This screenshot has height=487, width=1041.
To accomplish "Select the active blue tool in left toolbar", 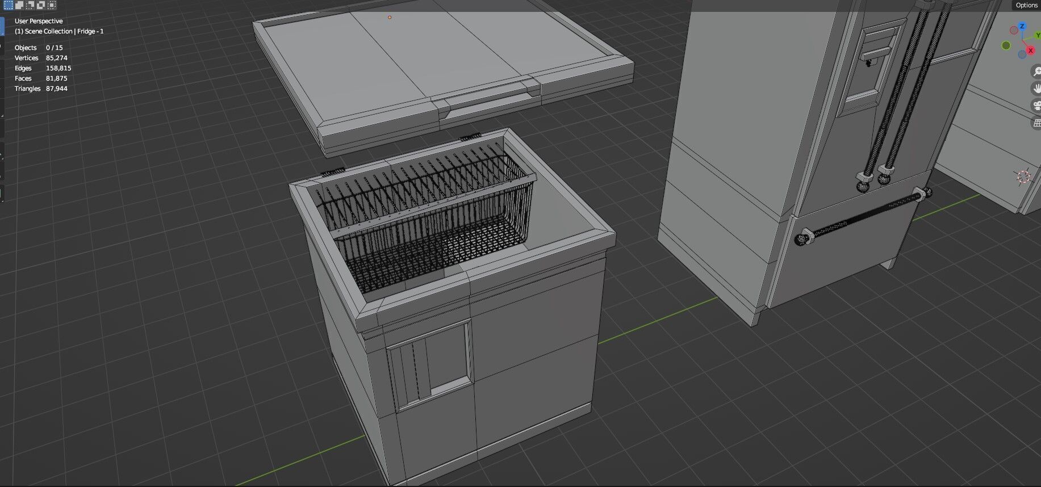I will coord(2,27).
